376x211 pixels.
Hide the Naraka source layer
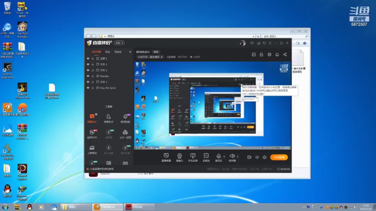click(88, 76)
